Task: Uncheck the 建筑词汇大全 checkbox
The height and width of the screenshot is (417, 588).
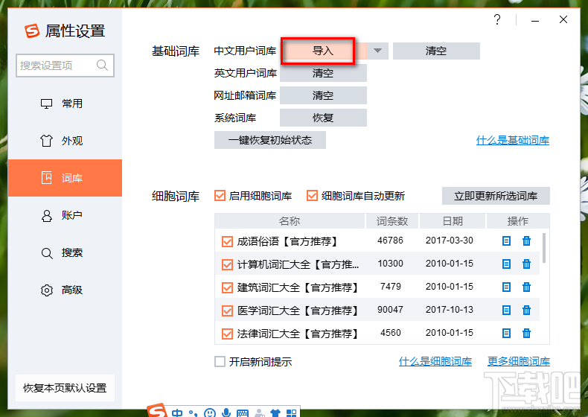Action: coord(227,288)
